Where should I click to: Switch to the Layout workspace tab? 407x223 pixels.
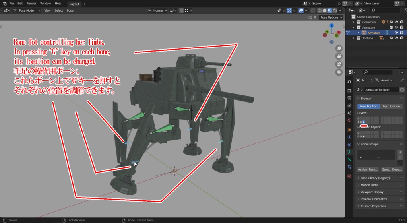click(74, 4)
